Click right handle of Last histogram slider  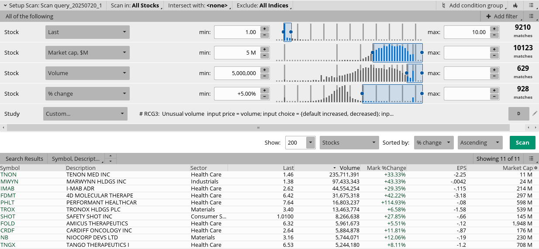(291, 32)
